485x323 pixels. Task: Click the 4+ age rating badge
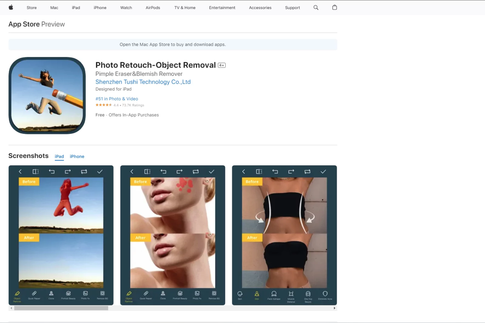222,65
